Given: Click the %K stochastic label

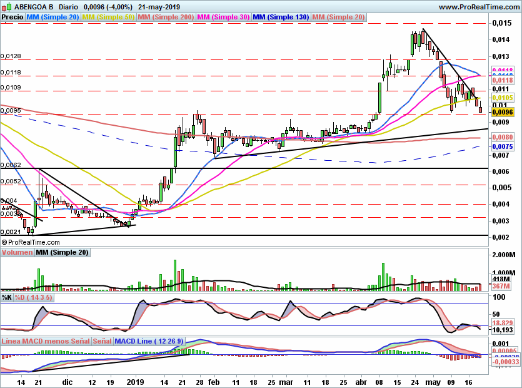Looking at the screenshot, I should tap(7, 297).
